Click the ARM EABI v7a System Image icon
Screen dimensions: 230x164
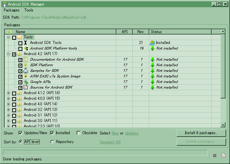click(26, 76)
